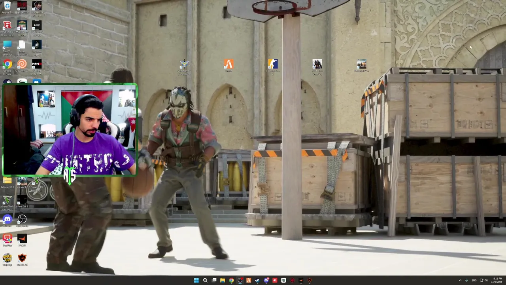This screenshot has height=285, width=506.
Task: Open the DeskWan desktop shortcut
Action: click(7, 240)
